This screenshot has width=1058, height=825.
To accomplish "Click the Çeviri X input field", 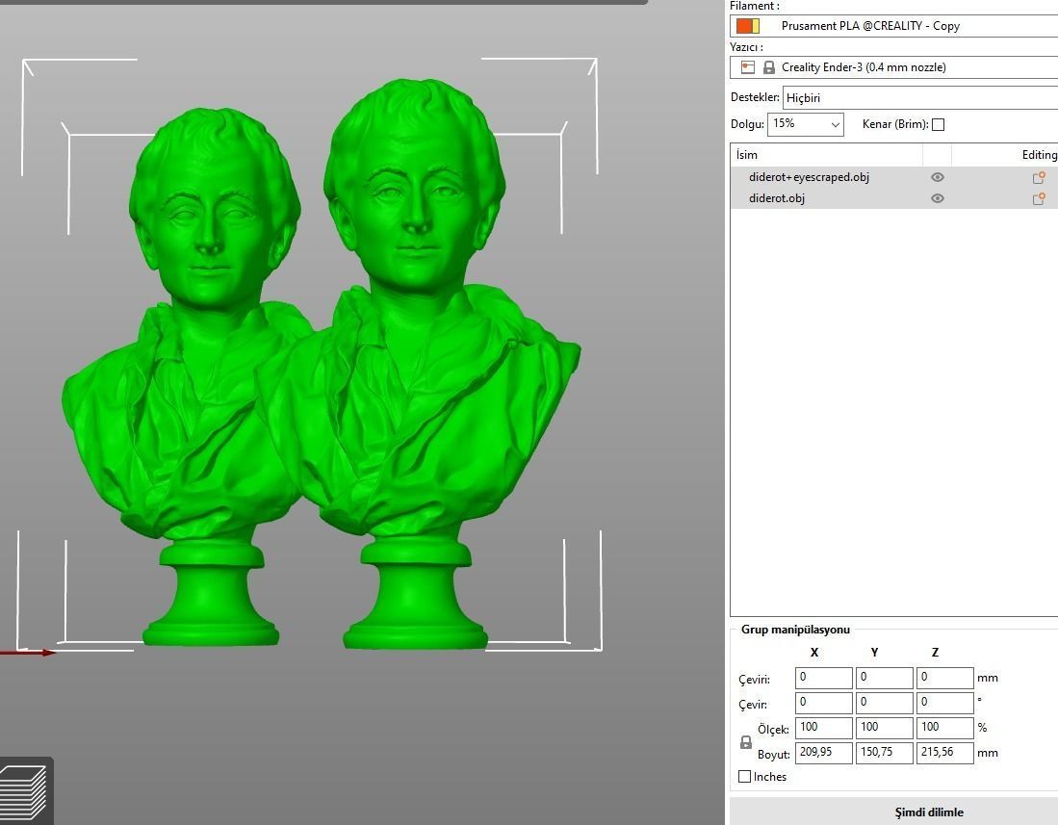I will [824, 678].
